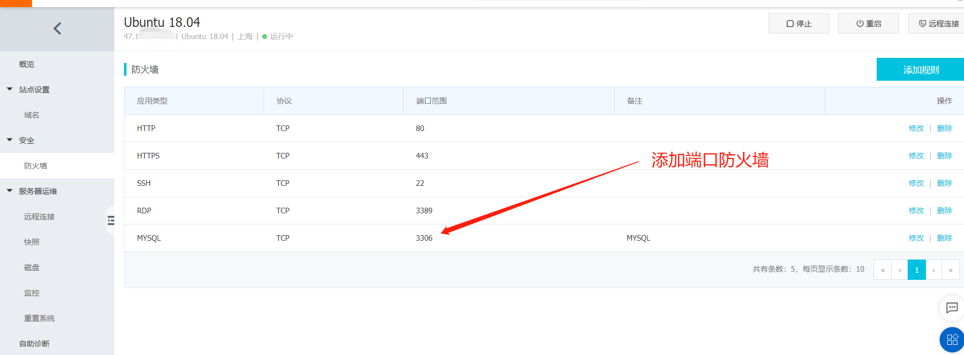The width and height of the screenshot is (964, 355).
Task: Click 修改 for the RDP rule
Action: click(916, 210)
